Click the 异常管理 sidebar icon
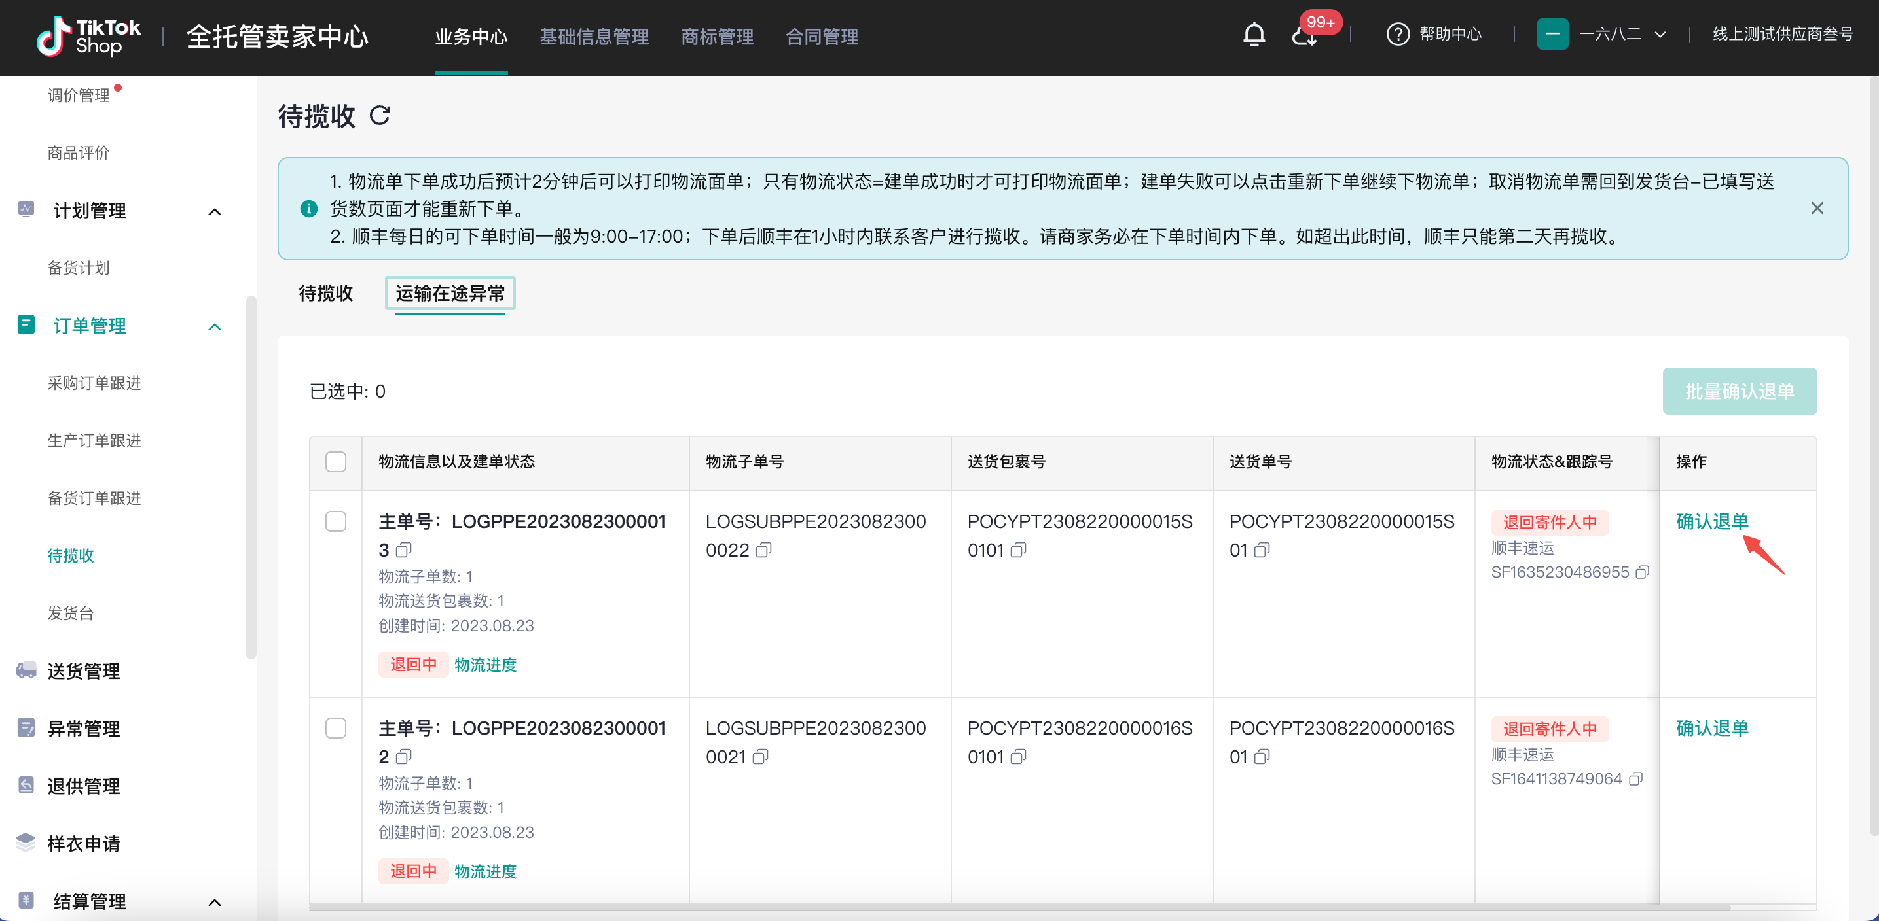Viewport: 1879px width, 921px height. pyautogui.click(x=26, y=727)
